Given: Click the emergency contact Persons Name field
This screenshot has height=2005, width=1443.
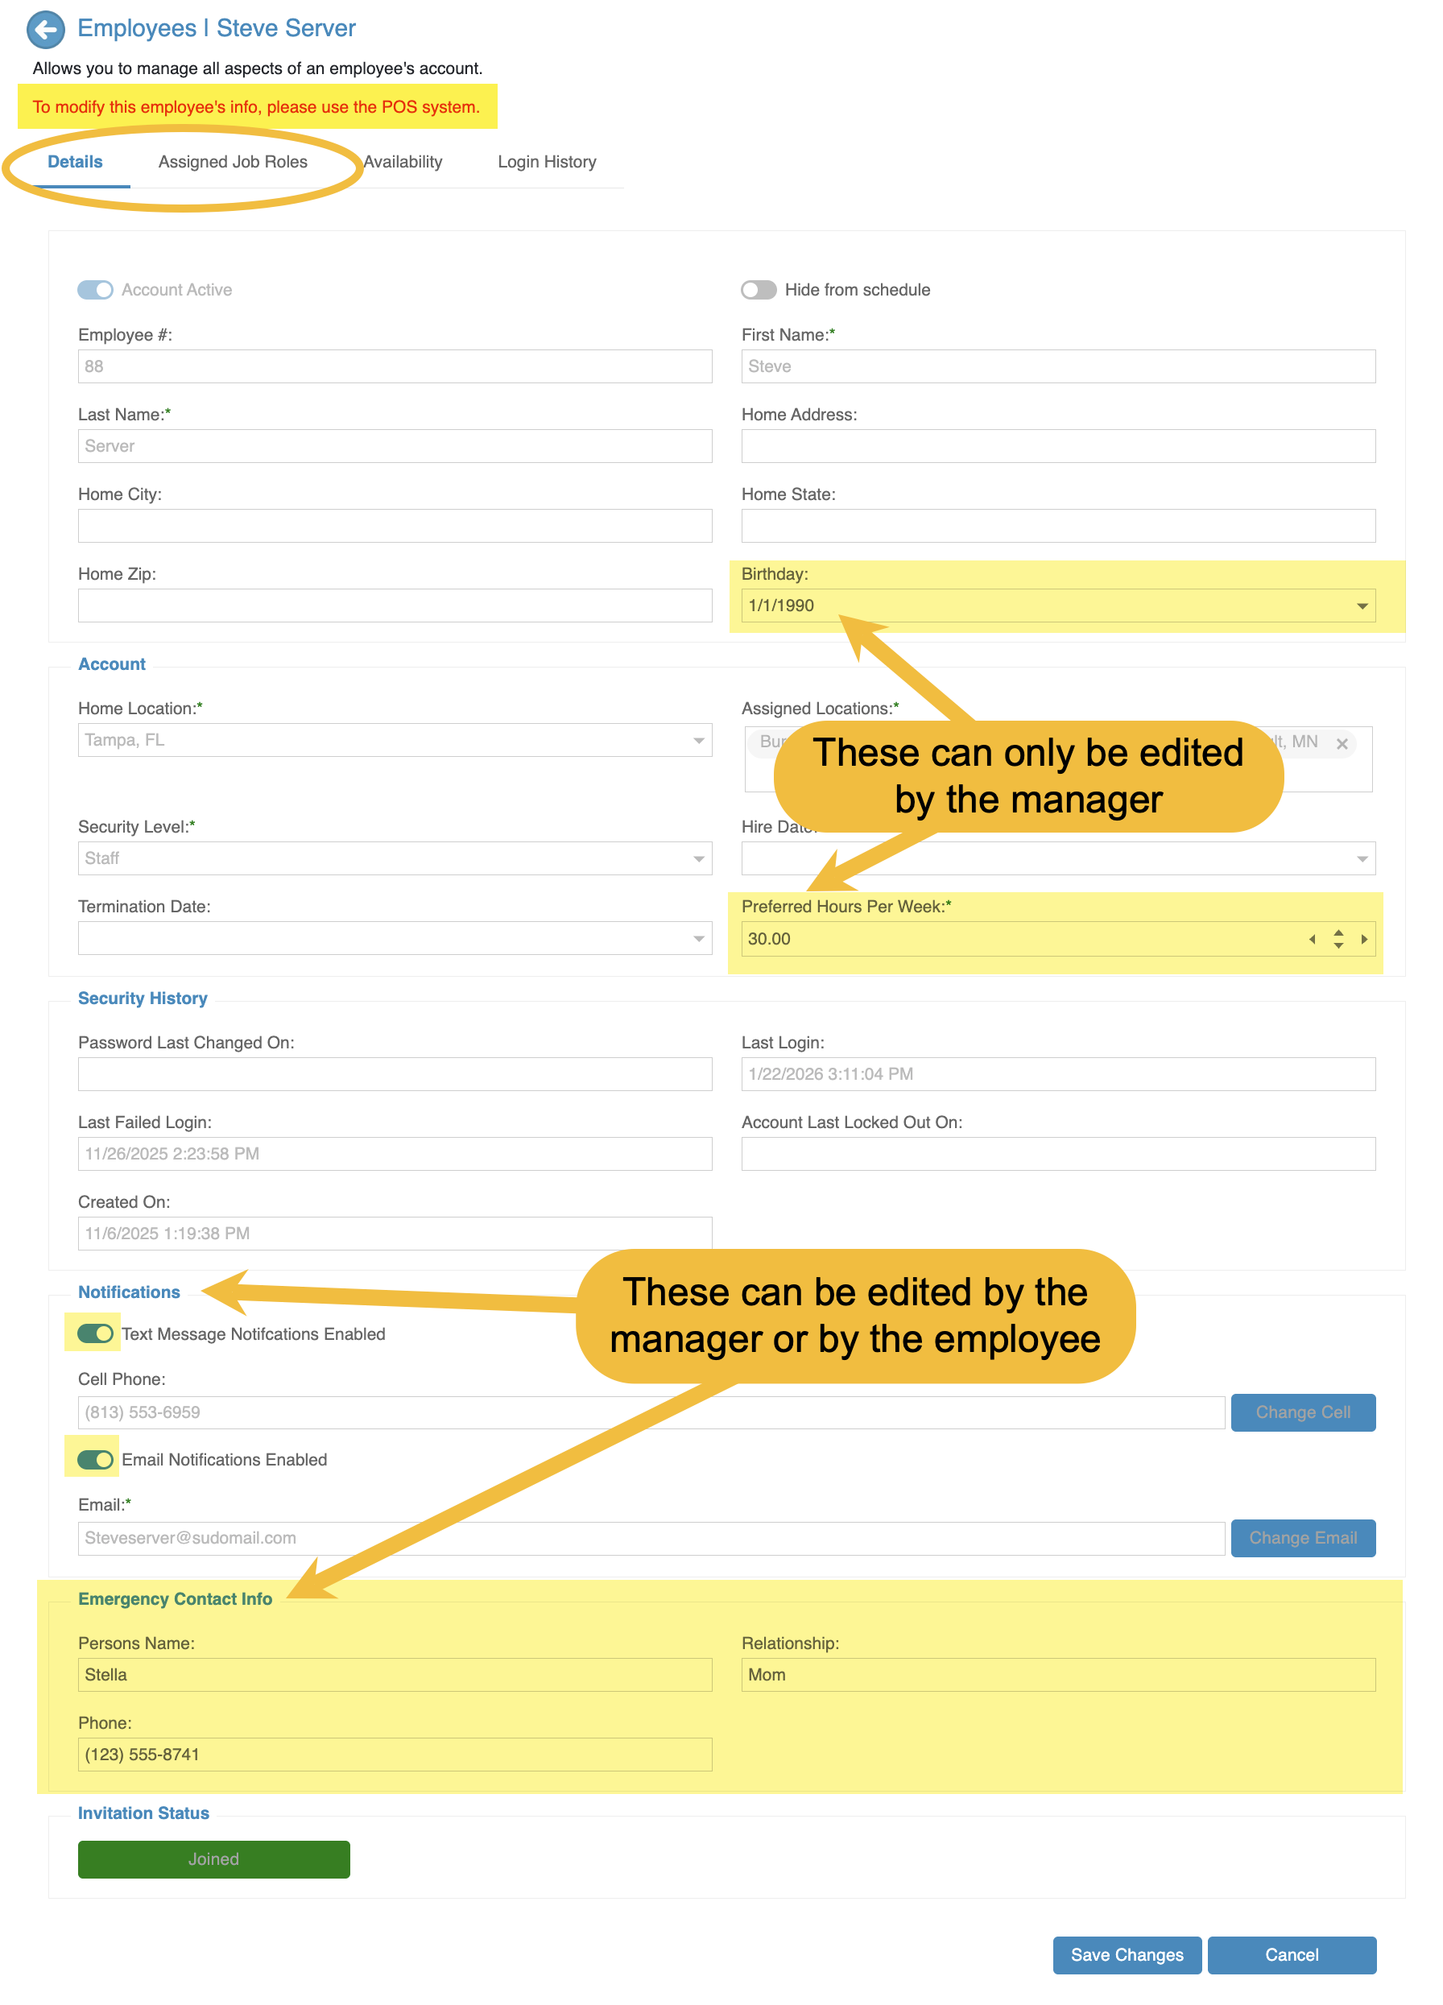Looking at the screenshot, I should tap(395, 1674).
